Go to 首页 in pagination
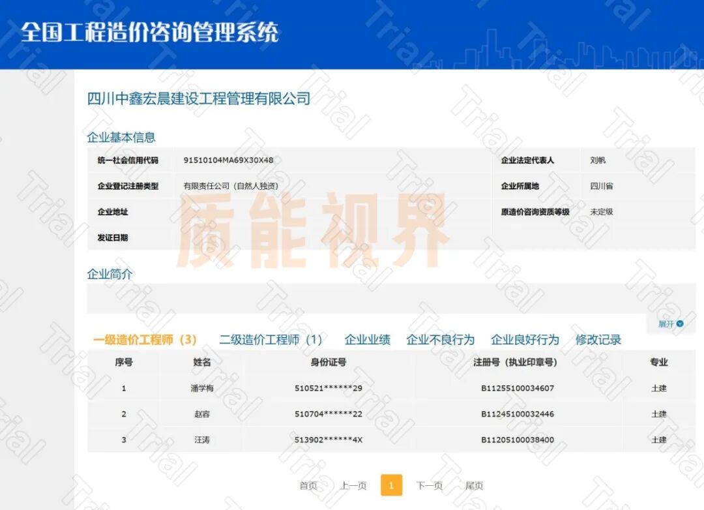 click(x=308, y=486)
